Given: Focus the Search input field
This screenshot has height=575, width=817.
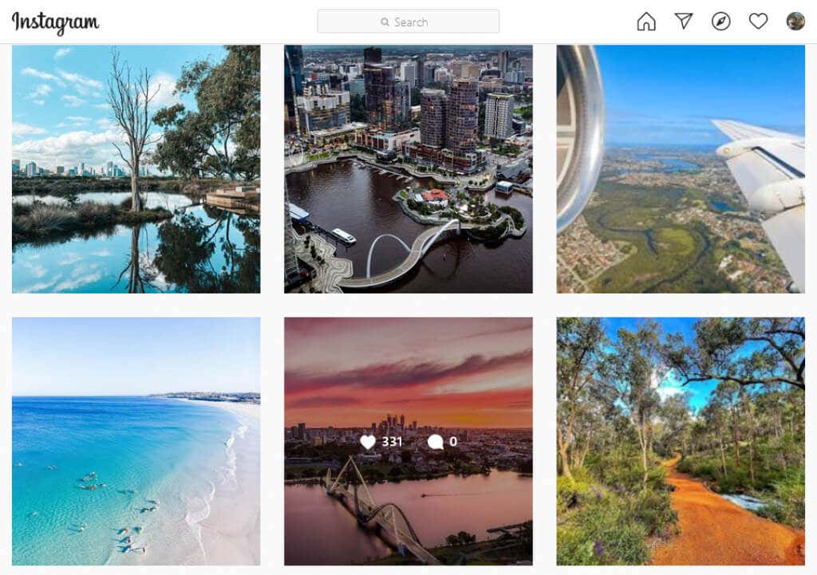Looking at the screenshot, I should pos(408,22).
